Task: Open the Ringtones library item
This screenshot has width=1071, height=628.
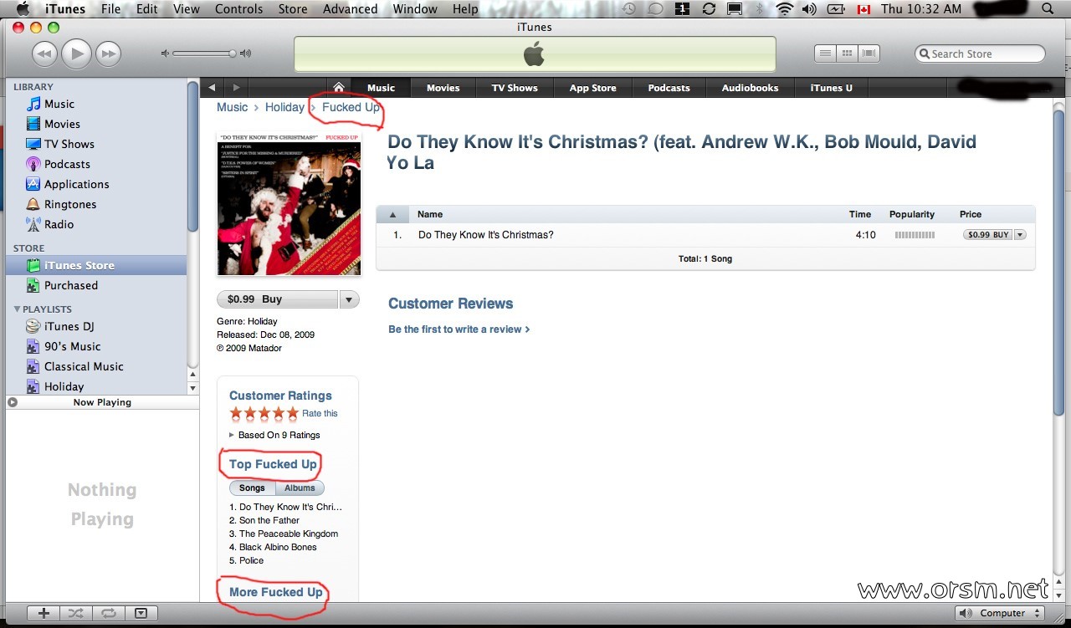Action: pyautogui.click(x=70, y=204)
